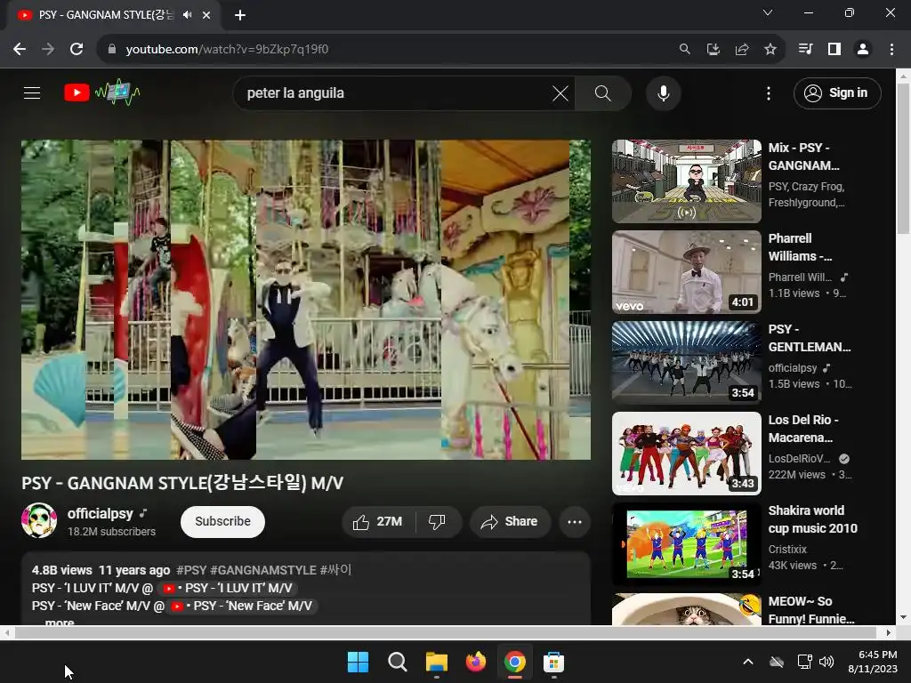Click the youtube.com address bar URL
Image resolution: width=911 pixels, height=683 pixels.
(x=227, y=50)
